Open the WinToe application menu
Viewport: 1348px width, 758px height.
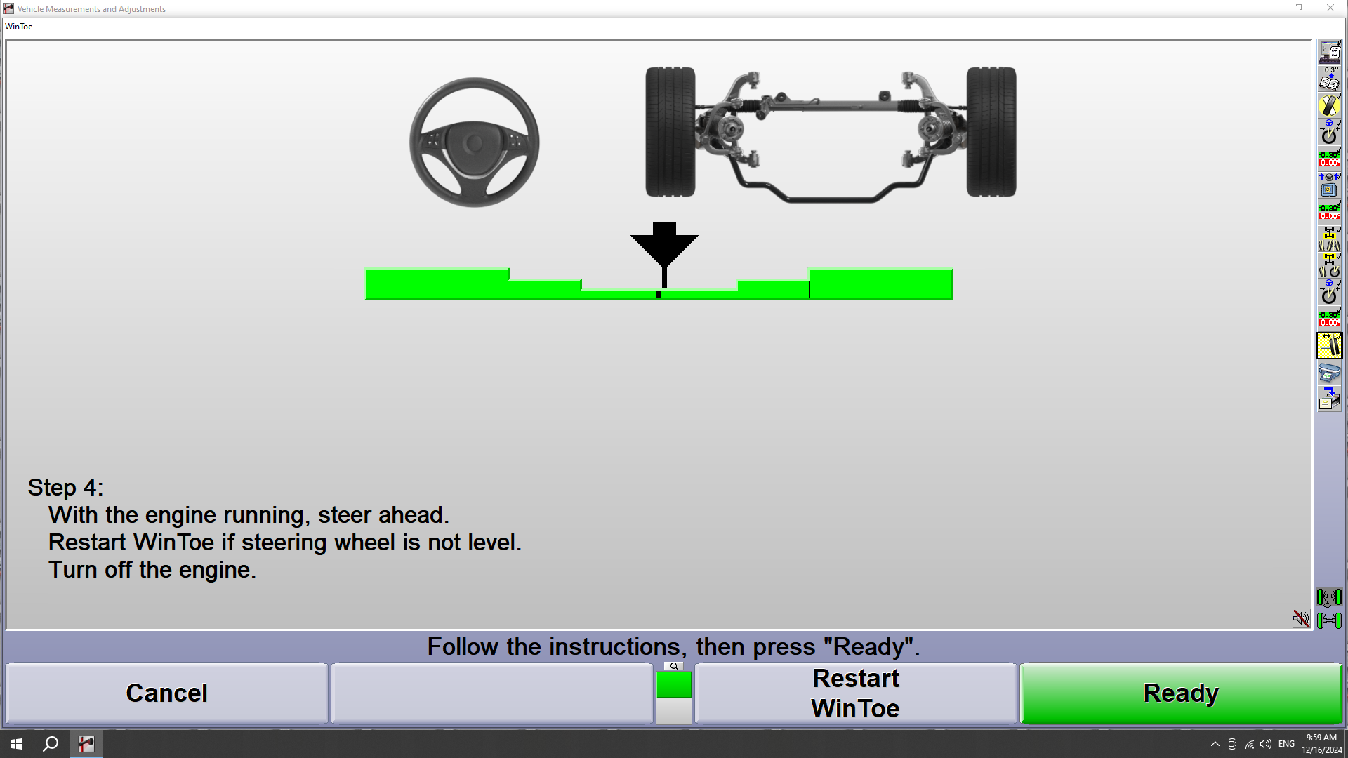point(18,26)
